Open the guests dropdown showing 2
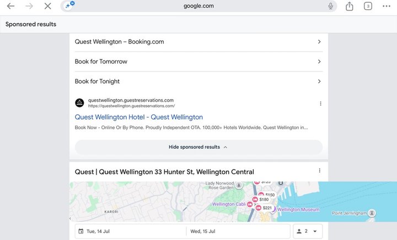Viewport: 397px width, 240px height. coord(308,231)
